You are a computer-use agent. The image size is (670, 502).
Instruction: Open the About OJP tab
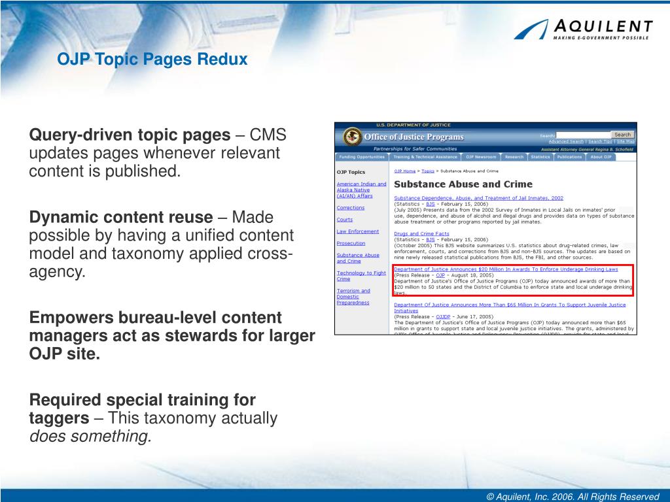pos(601,157)
